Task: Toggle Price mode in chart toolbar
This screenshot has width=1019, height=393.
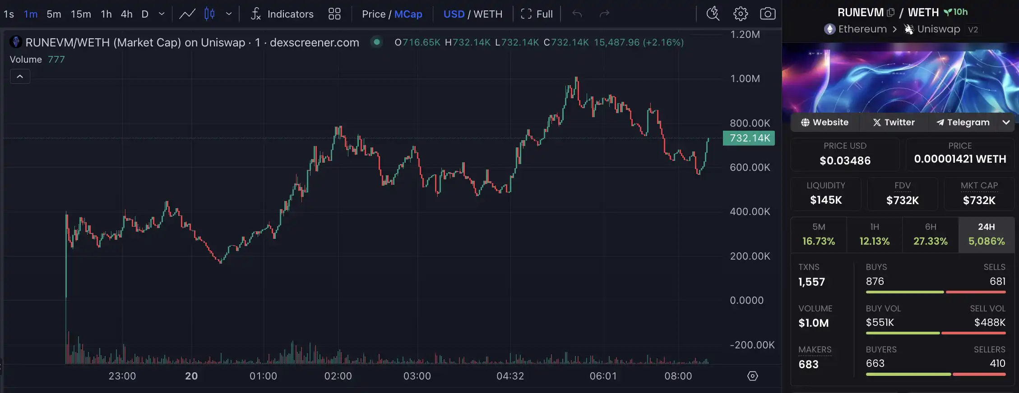Action: click(x=373, y=14)
